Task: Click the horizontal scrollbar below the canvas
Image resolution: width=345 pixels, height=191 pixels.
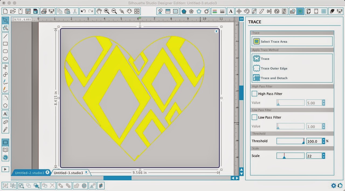Action: [117, 178]
